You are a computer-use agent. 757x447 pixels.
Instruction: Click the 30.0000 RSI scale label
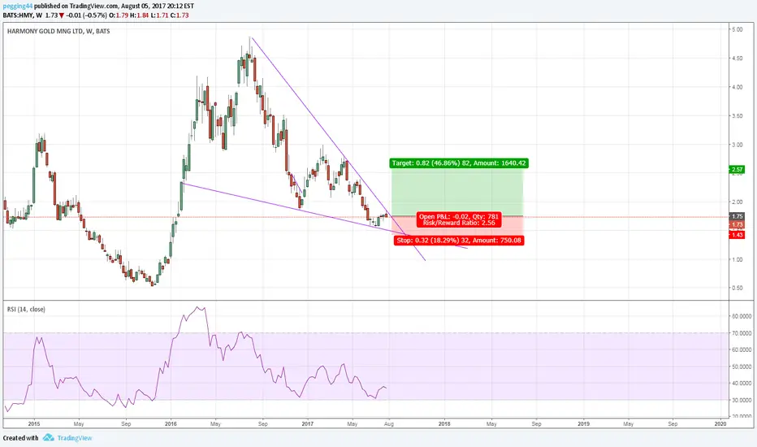click(x=742, y=400)
